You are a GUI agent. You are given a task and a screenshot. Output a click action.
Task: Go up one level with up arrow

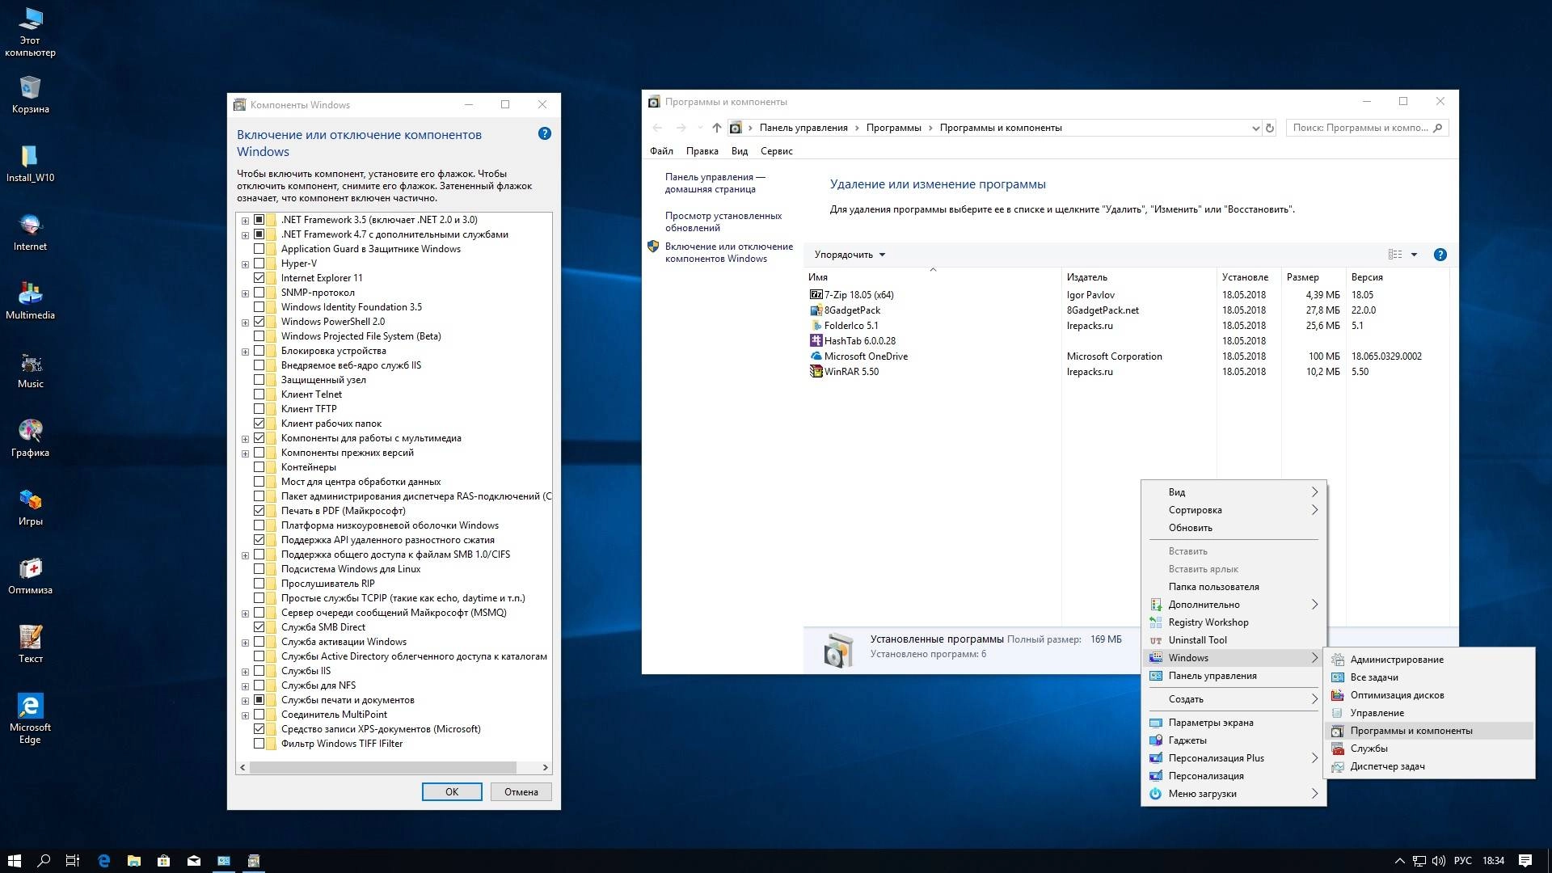716,128
